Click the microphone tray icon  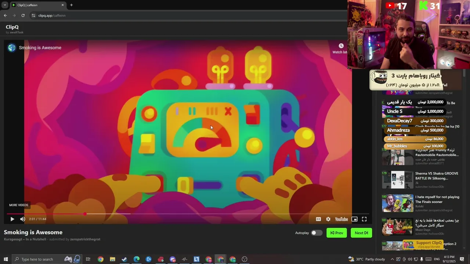pos(422,259)
